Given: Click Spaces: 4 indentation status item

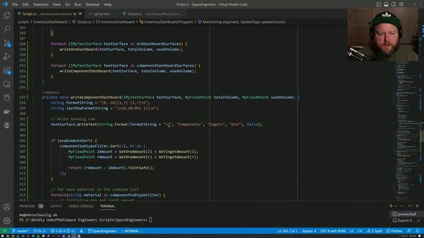Looking at the screenshot, I should coord(309,231).
